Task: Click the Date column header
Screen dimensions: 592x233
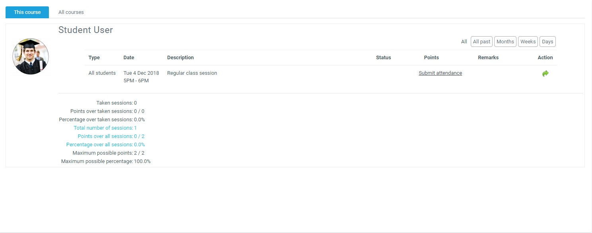Action: pos(129,58)
